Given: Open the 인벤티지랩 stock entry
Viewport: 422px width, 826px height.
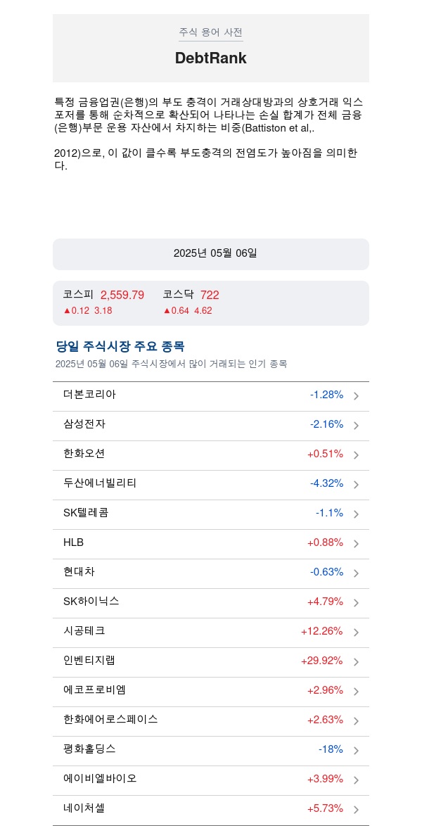Looking at the screenshot, I should 211,662.
